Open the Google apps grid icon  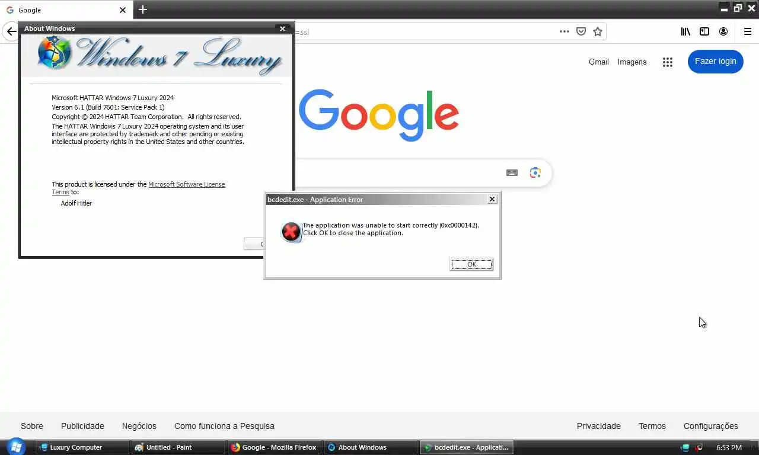click(x=668, y=62)
